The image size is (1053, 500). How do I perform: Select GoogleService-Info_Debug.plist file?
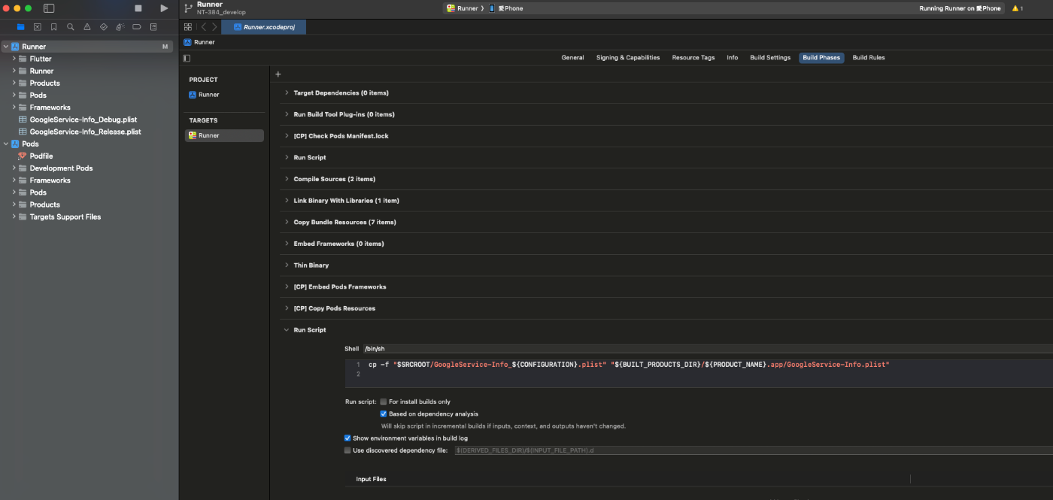pyautogui.click(x=83, y=120)
